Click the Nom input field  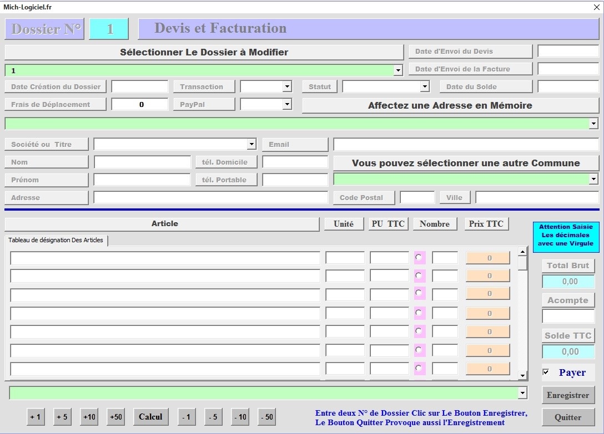pos(143,162)
